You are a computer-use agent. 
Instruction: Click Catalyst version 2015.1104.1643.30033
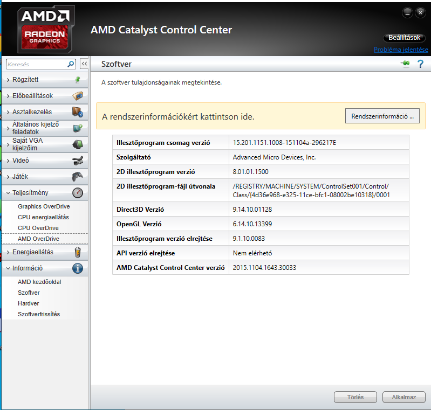pyautogui.click(x=264, y=267)
